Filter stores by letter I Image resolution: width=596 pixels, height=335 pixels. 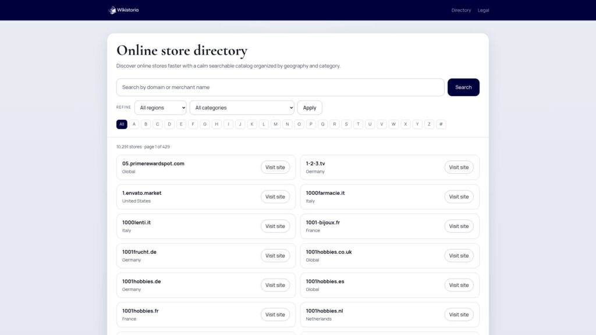228,124
